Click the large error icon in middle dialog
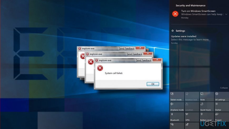The height and width of the screenshot is (129, 229). [91, 62]
